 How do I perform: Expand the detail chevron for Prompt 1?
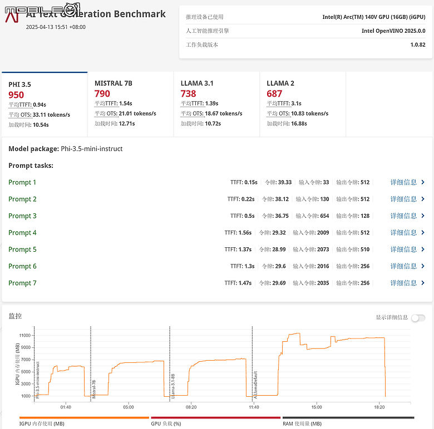(x=423, y=182)
